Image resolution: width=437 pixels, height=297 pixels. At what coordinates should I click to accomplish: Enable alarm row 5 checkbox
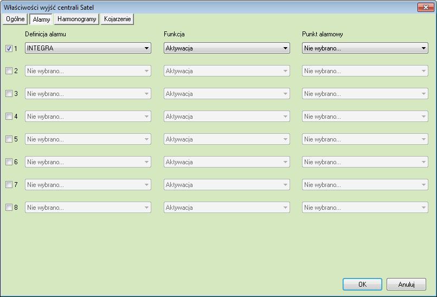pyautogui.click(x=9, y=139)
